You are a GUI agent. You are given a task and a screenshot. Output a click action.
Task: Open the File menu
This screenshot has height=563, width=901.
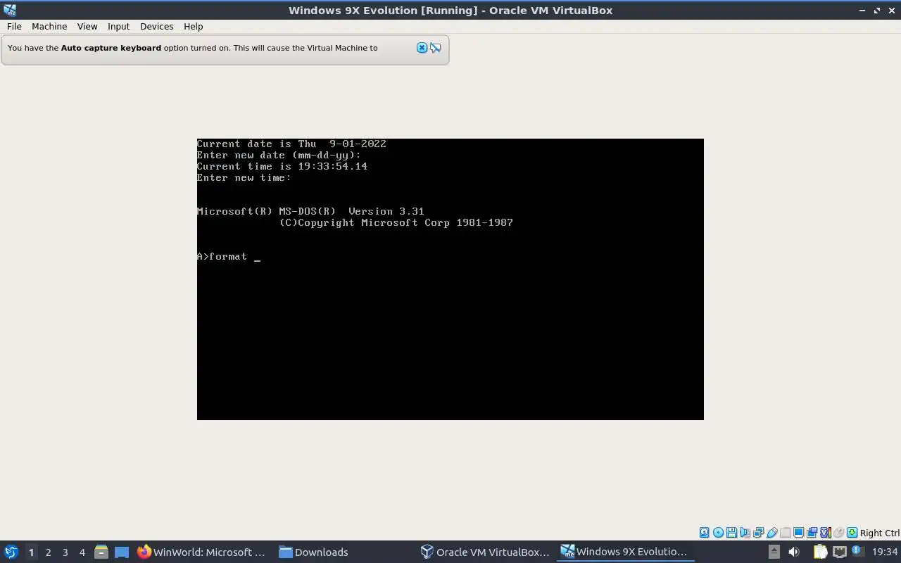[x=14, y=26]
